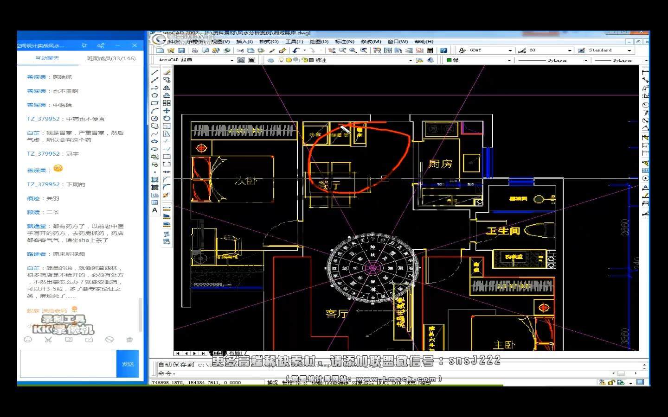
Task: Choose the Multiline Text tool
Action: point(155,210)
